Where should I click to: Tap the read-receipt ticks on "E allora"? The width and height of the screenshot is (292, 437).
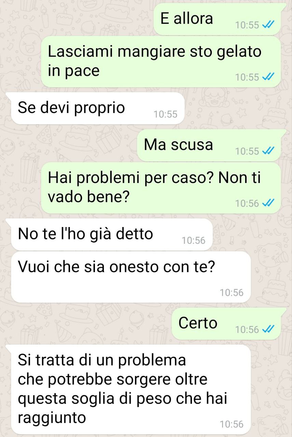(266, 26)
